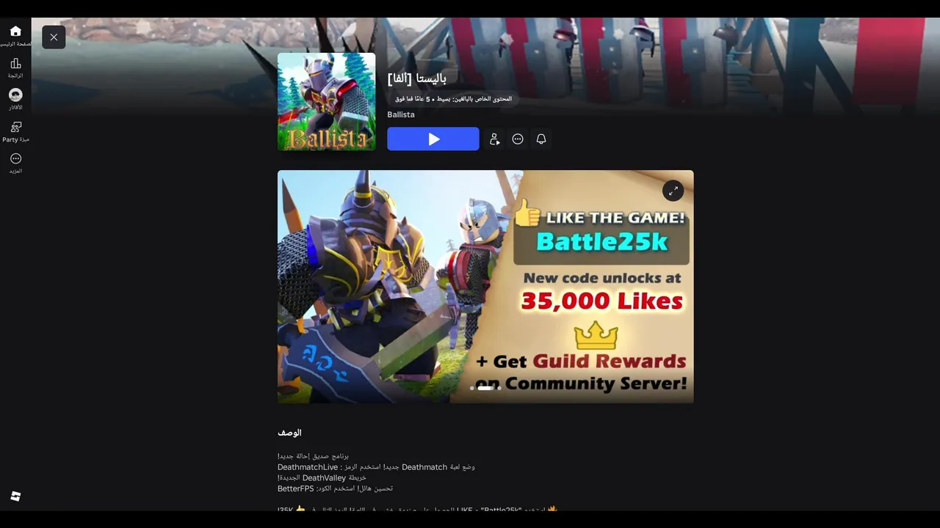Click the invite friends icon
Screen dimensions: 940x528
click(495, 139)
